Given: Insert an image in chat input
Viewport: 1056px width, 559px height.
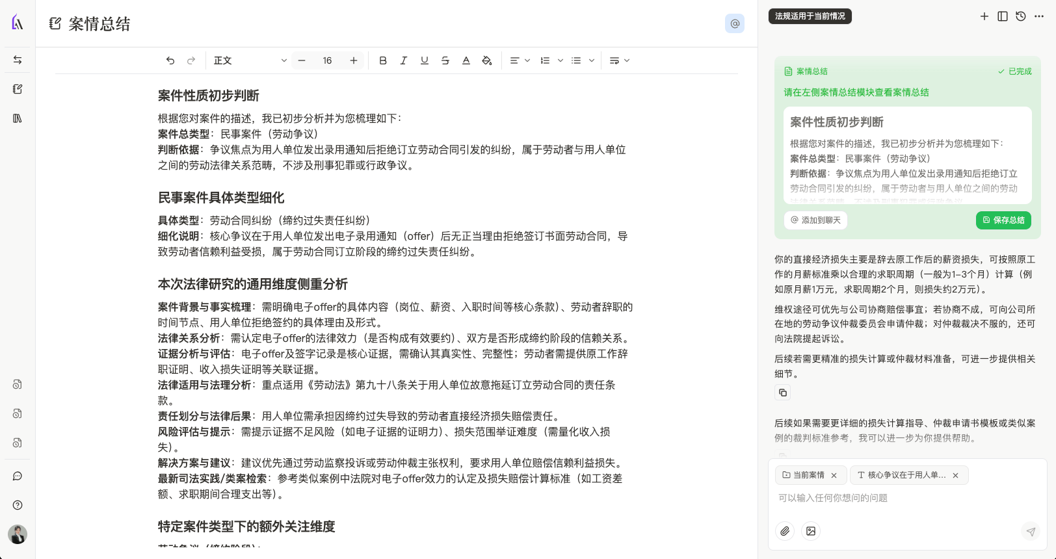Looking at the screenshot, I should pyautogui.click(x=811, y=531).
